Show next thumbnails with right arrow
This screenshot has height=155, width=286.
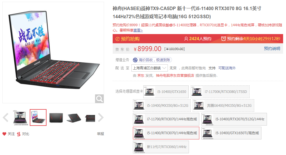coord(101,117)
